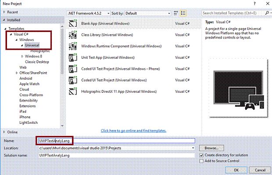This screenshot has width=272, height=175.
Task: Toggle Create directory for solution checkbox
Action: (x=201, y=155)
